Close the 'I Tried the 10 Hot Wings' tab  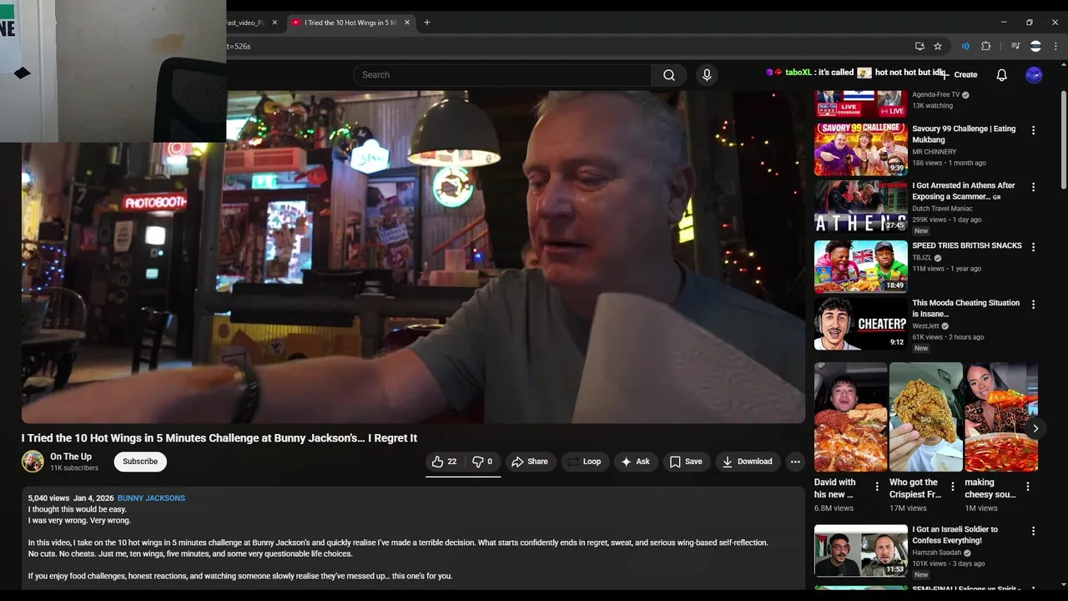pos(408,23)
